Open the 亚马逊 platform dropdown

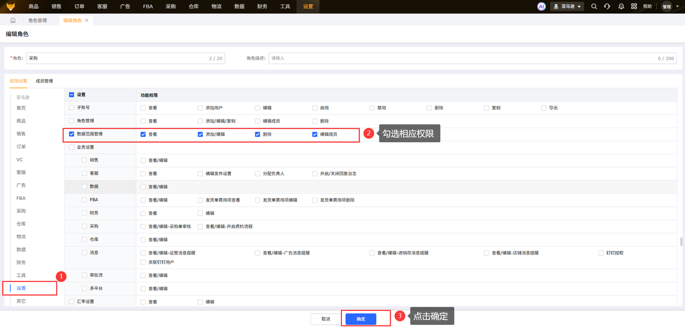pyautogui.click(x=567, y=6)
